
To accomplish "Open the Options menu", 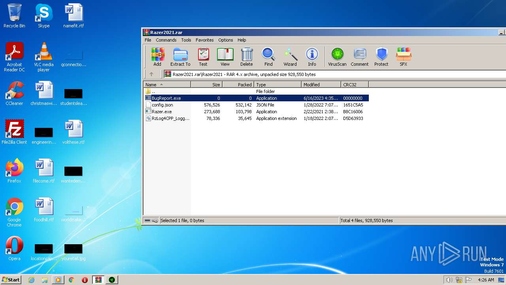I will pyautogui.click(x=226, y=40).
